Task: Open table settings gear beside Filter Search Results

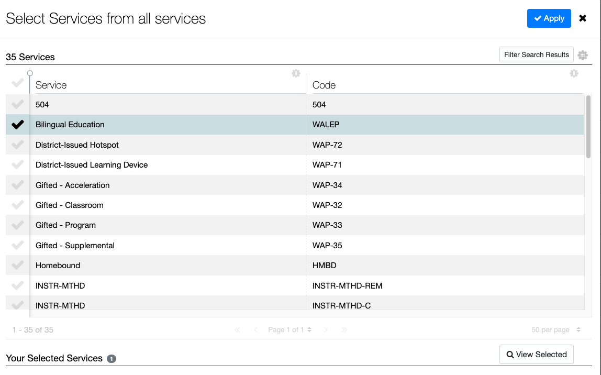Action: 583,55
